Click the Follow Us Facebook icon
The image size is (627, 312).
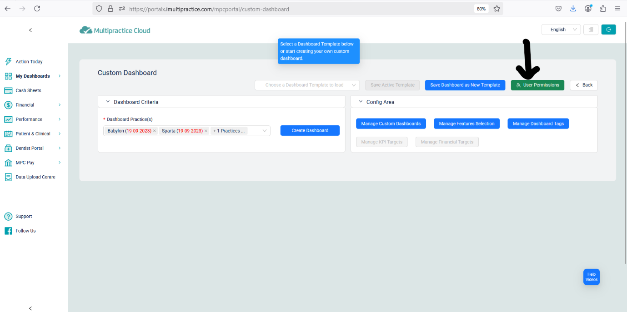pos(8,231)
